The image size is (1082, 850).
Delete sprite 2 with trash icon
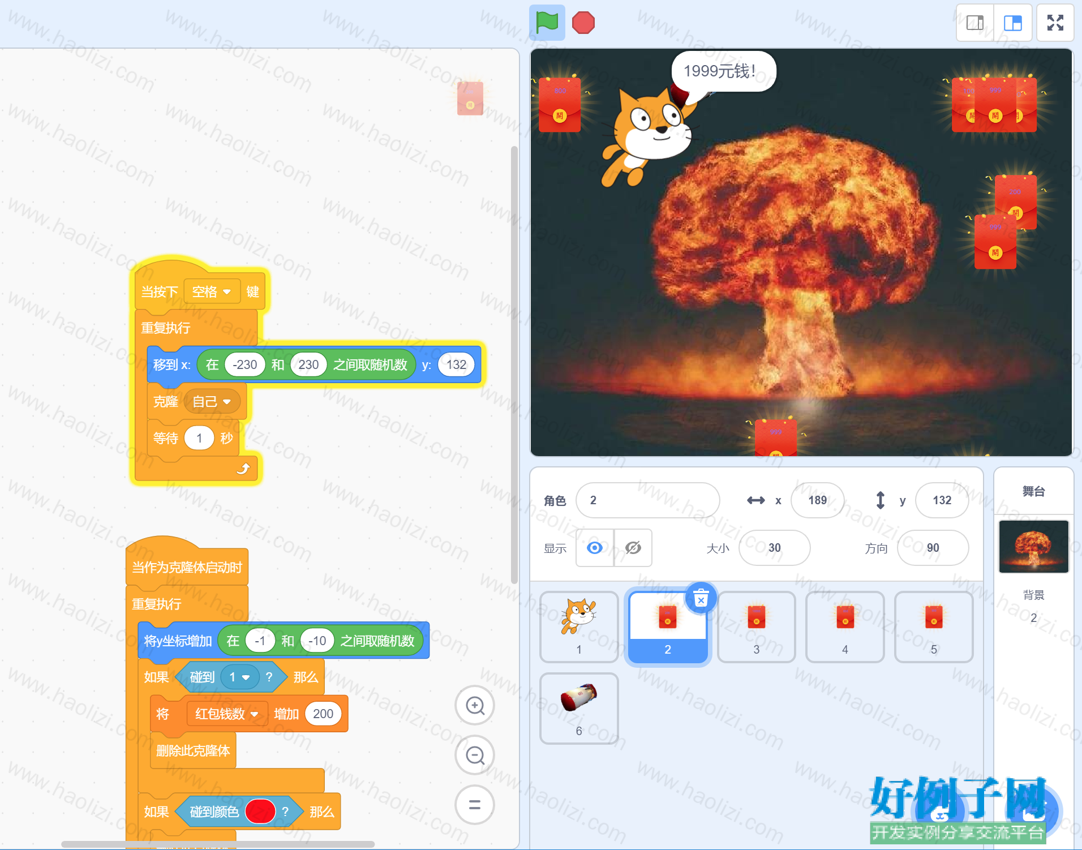701,598
